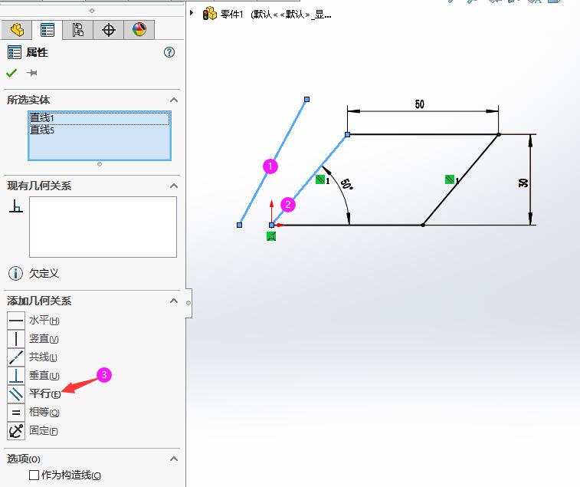Confirm with the green checkmark

tap(11, 73)
